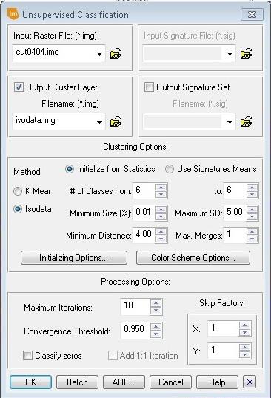Decrease Maximum Iterations value
Screen dimensions: 271x398
click(155, 310)
